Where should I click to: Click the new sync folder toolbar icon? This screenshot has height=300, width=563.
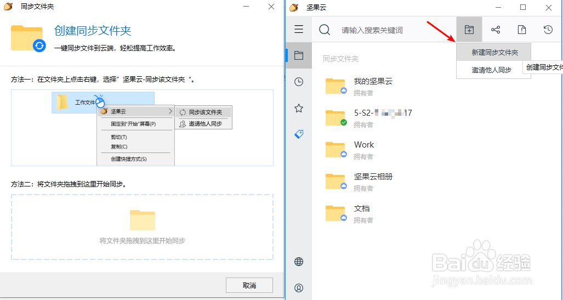click(469, 30)
